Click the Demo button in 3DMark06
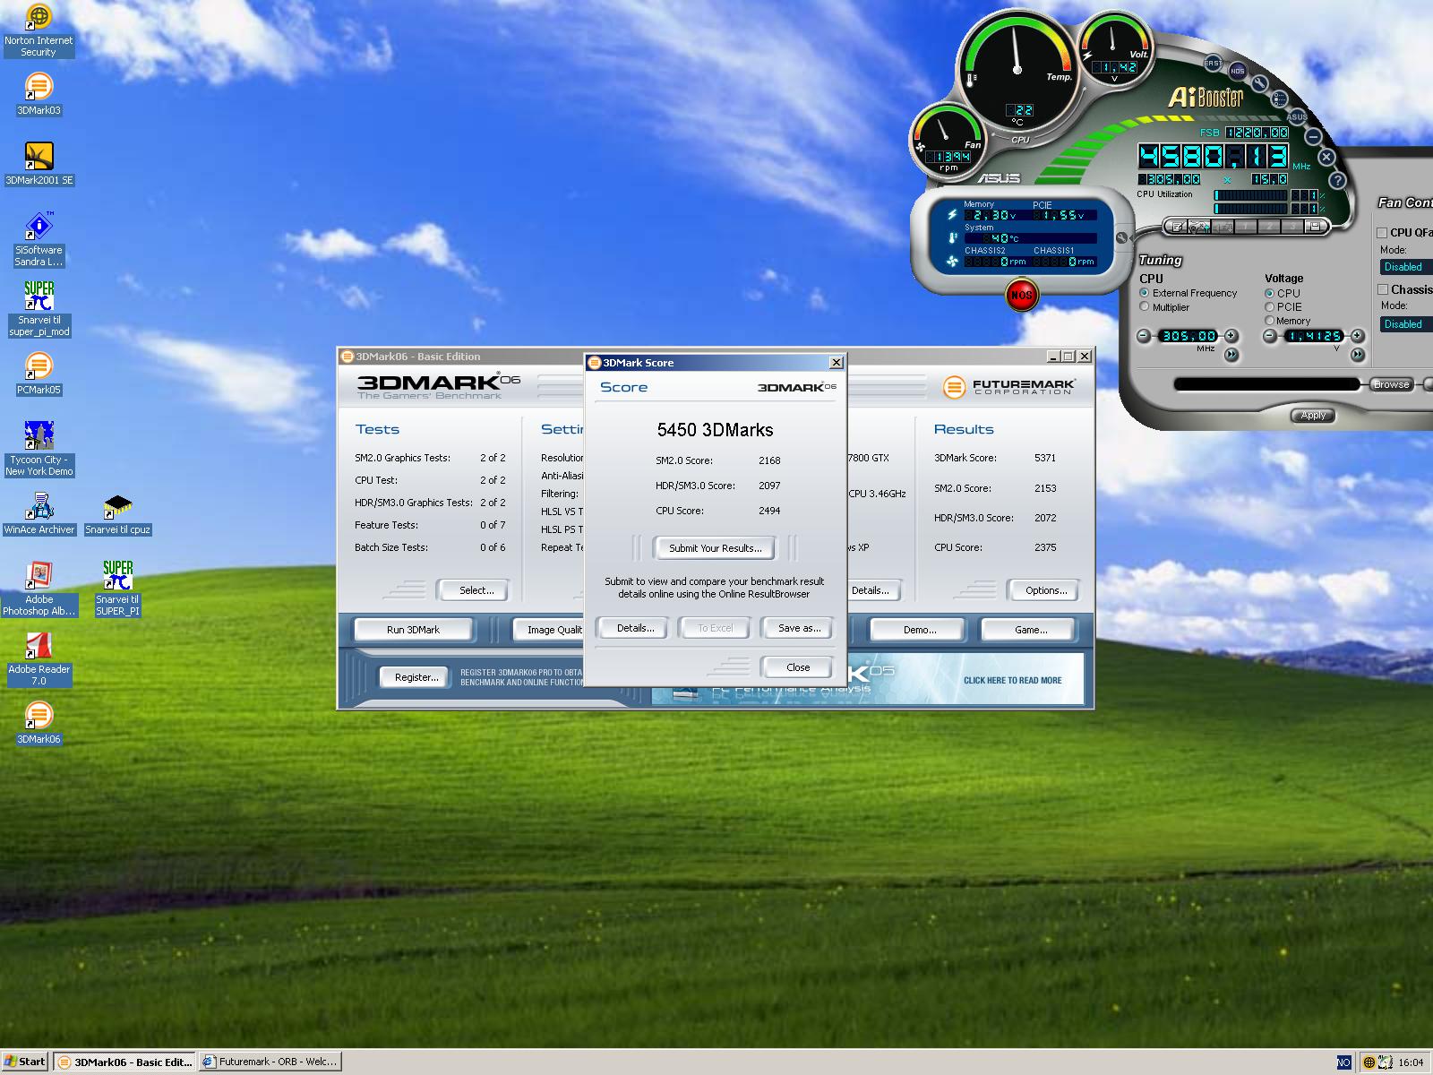The image size is (1433, 1075). [x=919, y=630]
